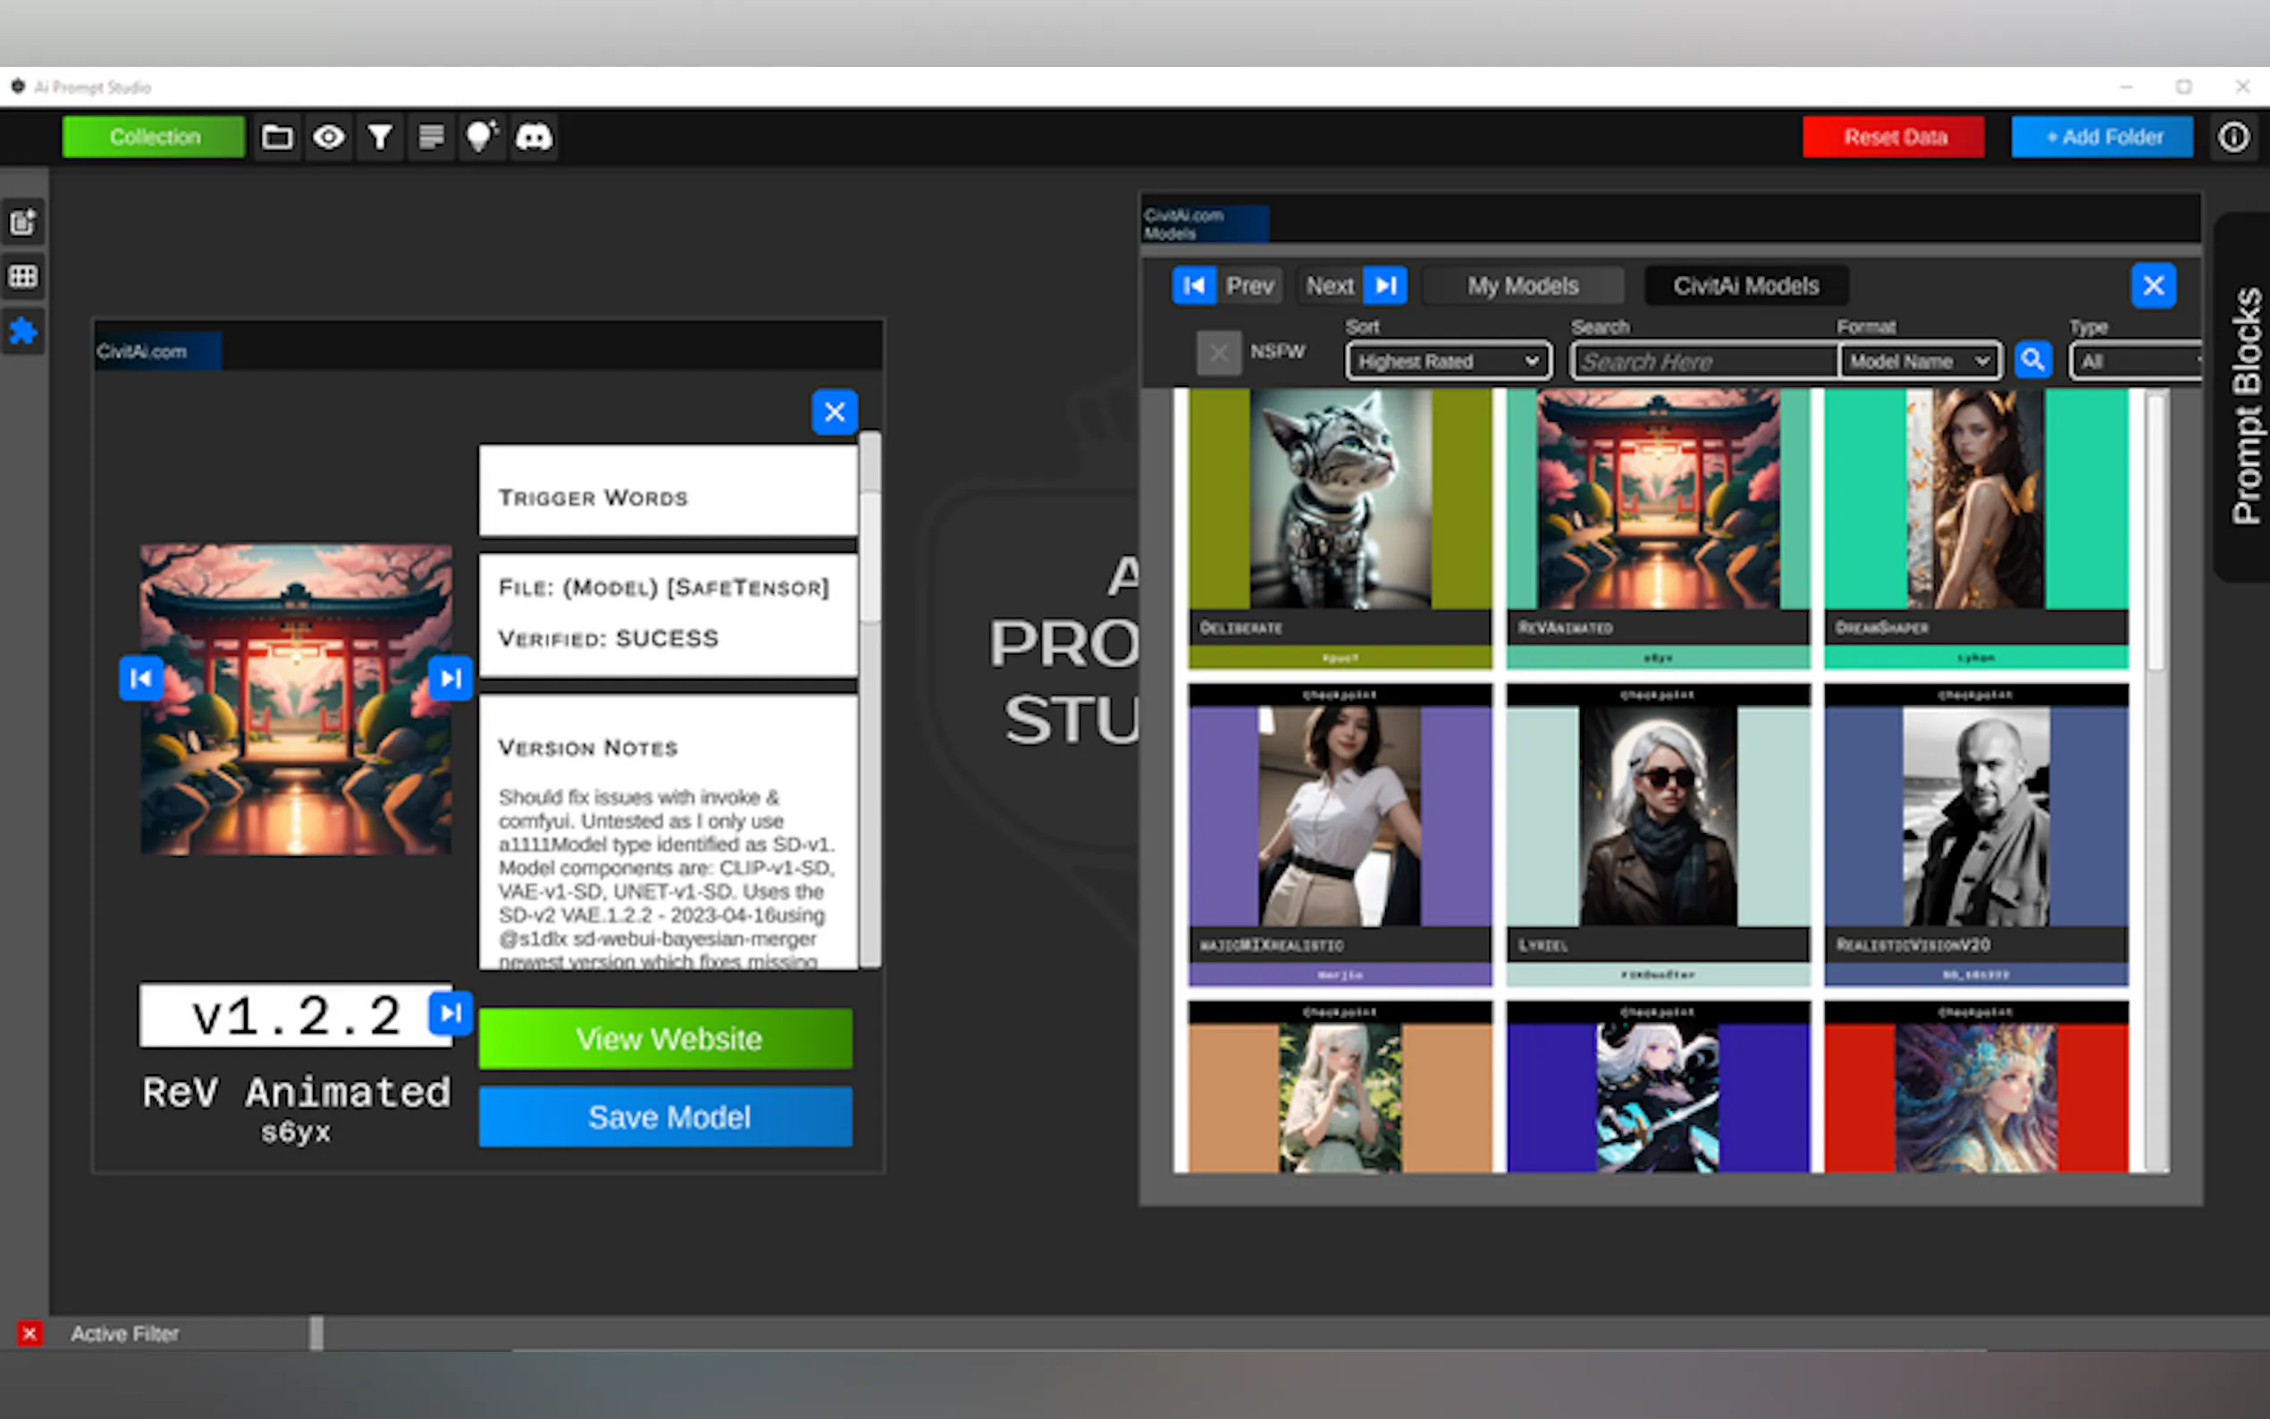This screenshot has width=2270, height=1419.
Task: Click the lightbulb ideas icon
Action: point(482,138)
